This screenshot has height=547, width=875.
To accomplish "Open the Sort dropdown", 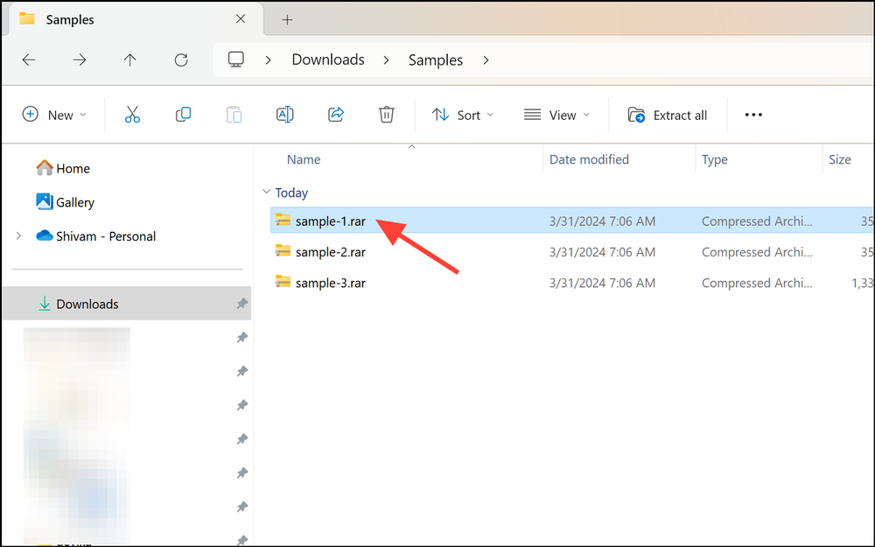I will 462,115.
